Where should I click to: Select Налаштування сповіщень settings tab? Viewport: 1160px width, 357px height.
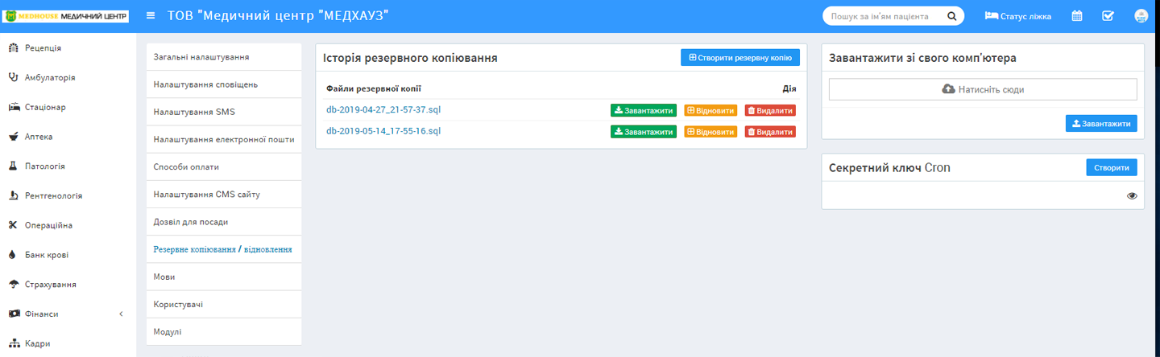(224, 84)
